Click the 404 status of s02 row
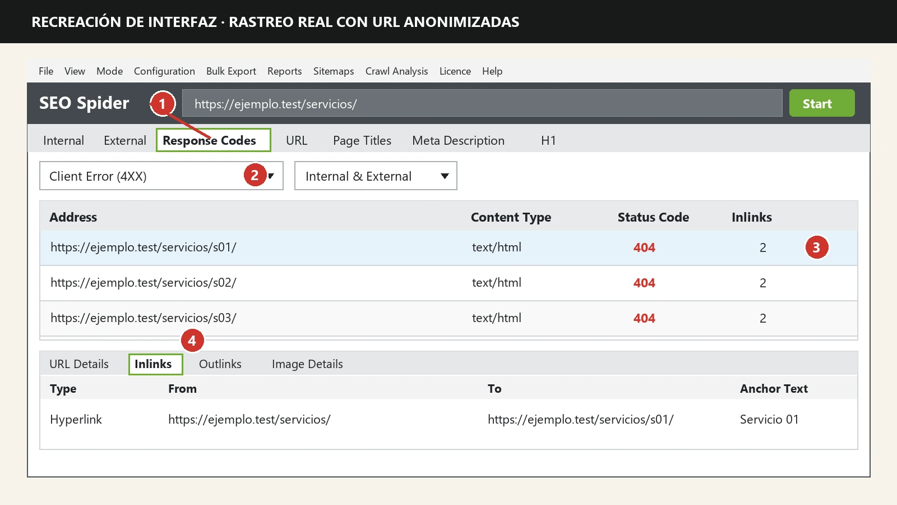The height and width of the screenshot is (505, 897). coord(644,283)
